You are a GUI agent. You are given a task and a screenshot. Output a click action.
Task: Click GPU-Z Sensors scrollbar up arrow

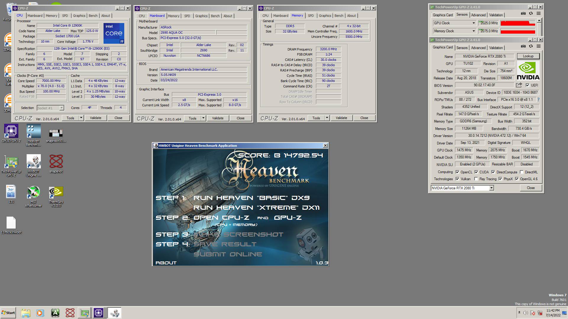click(539, 20)
